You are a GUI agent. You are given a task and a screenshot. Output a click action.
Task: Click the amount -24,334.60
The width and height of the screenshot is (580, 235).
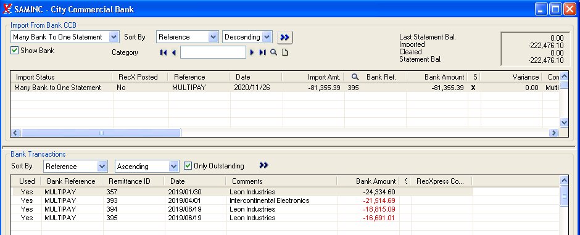(x=379, y=192)
